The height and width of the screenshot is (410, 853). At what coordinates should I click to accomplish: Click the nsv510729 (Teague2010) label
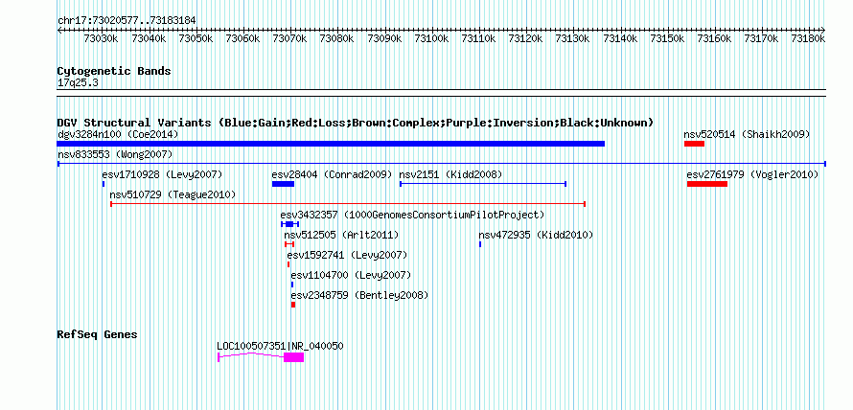click(x=173, y=194)
